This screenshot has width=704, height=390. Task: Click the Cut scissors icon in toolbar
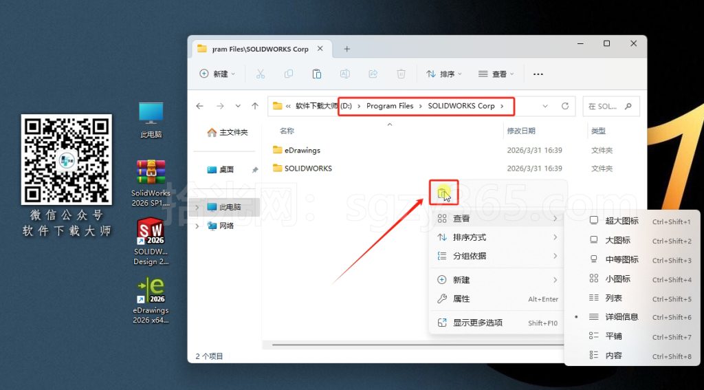coord(261,74)
